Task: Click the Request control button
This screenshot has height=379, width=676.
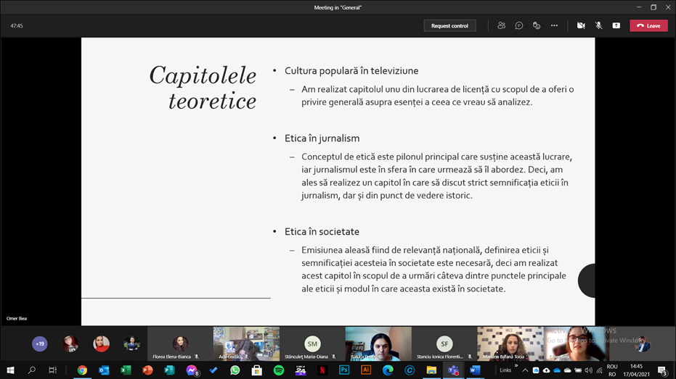Action: tap(449, 25)
